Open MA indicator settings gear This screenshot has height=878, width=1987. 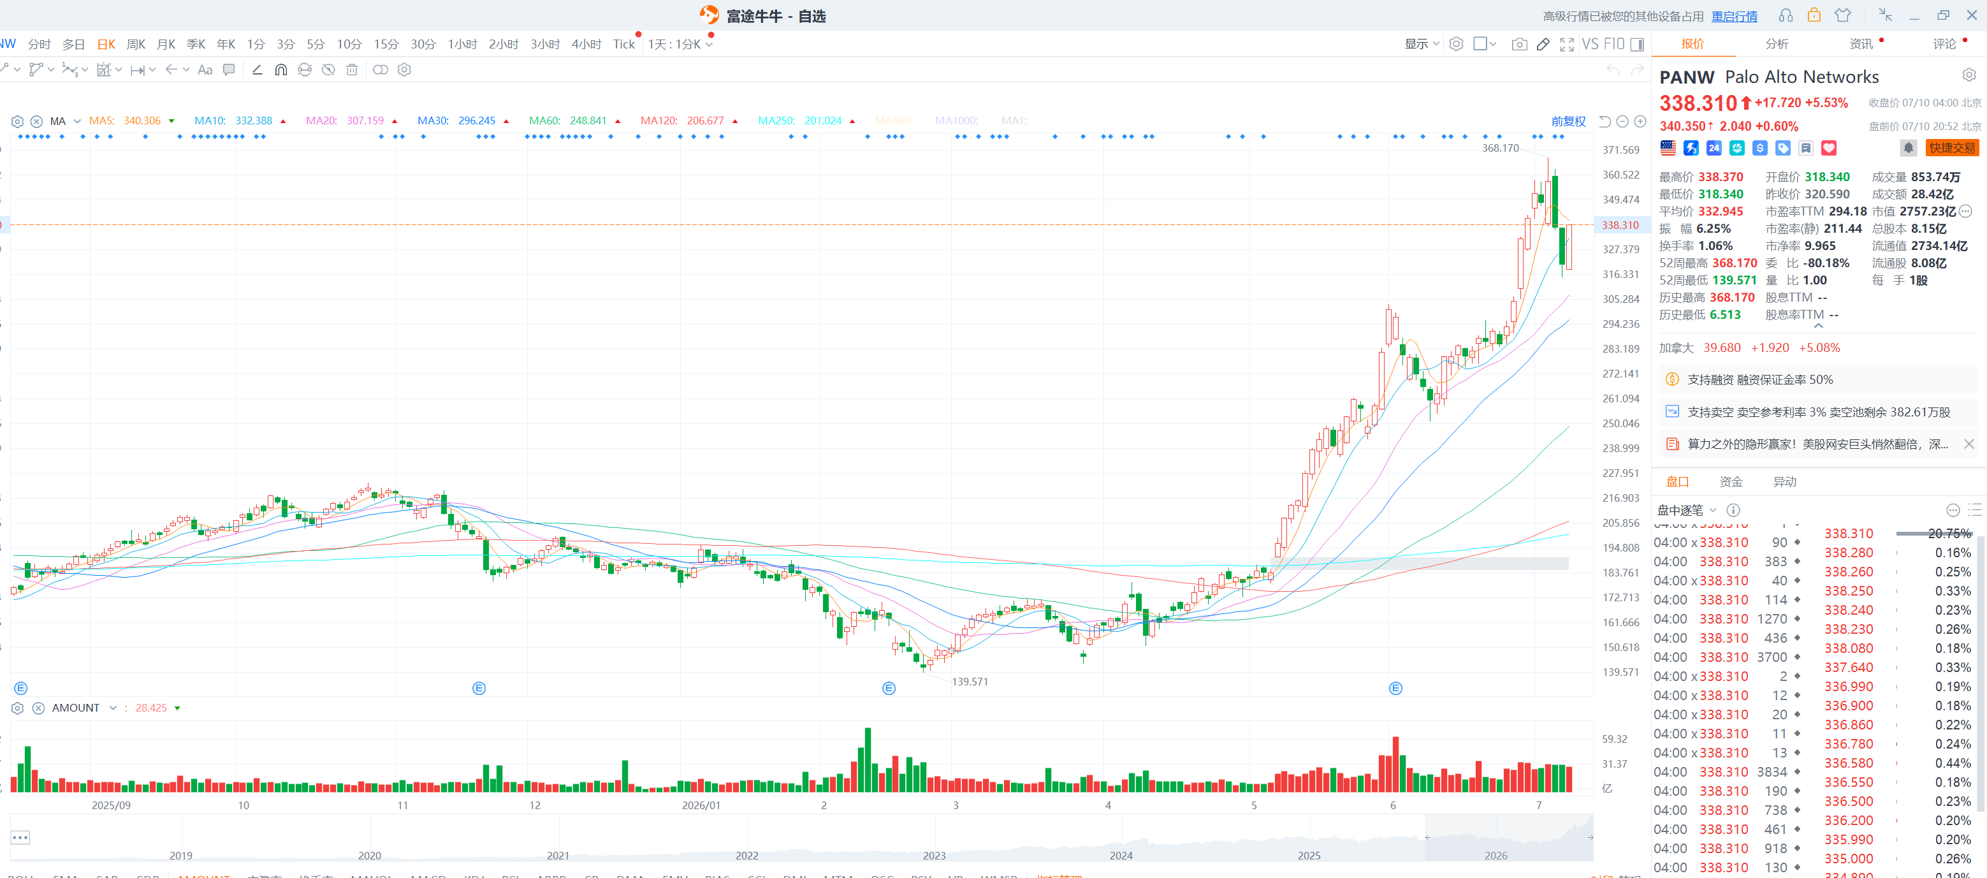[x=17, y=121]
